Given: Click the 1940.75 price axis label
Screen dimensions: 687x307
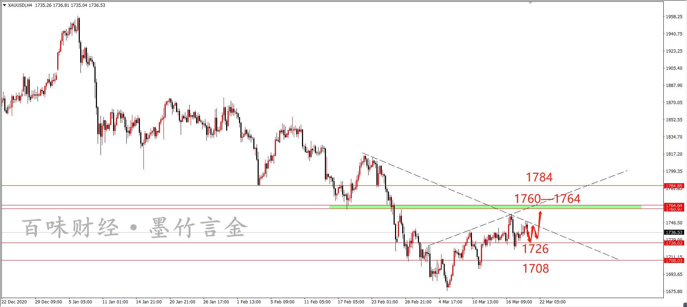Looking at the screenshot, I should (x=674, y=34).
